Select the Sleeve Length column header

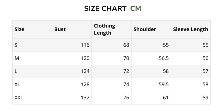click(x=191, y=29)
